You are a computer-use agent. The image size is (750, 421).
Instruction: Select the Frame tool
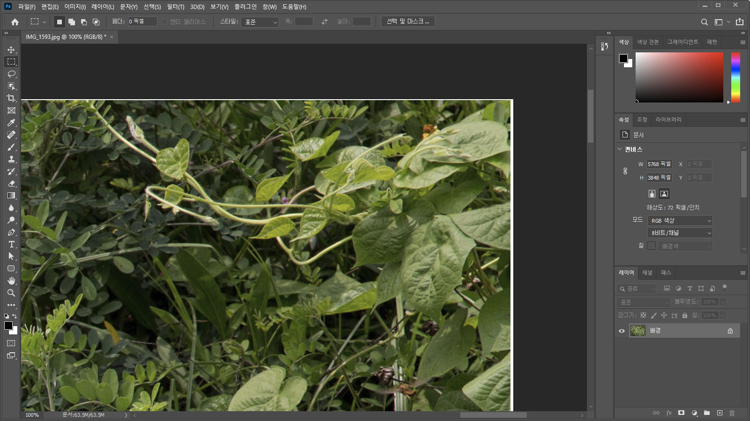[x=11, y=110]
